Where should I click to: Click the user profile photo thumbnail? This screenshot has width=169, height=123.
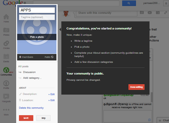[66, 14]
